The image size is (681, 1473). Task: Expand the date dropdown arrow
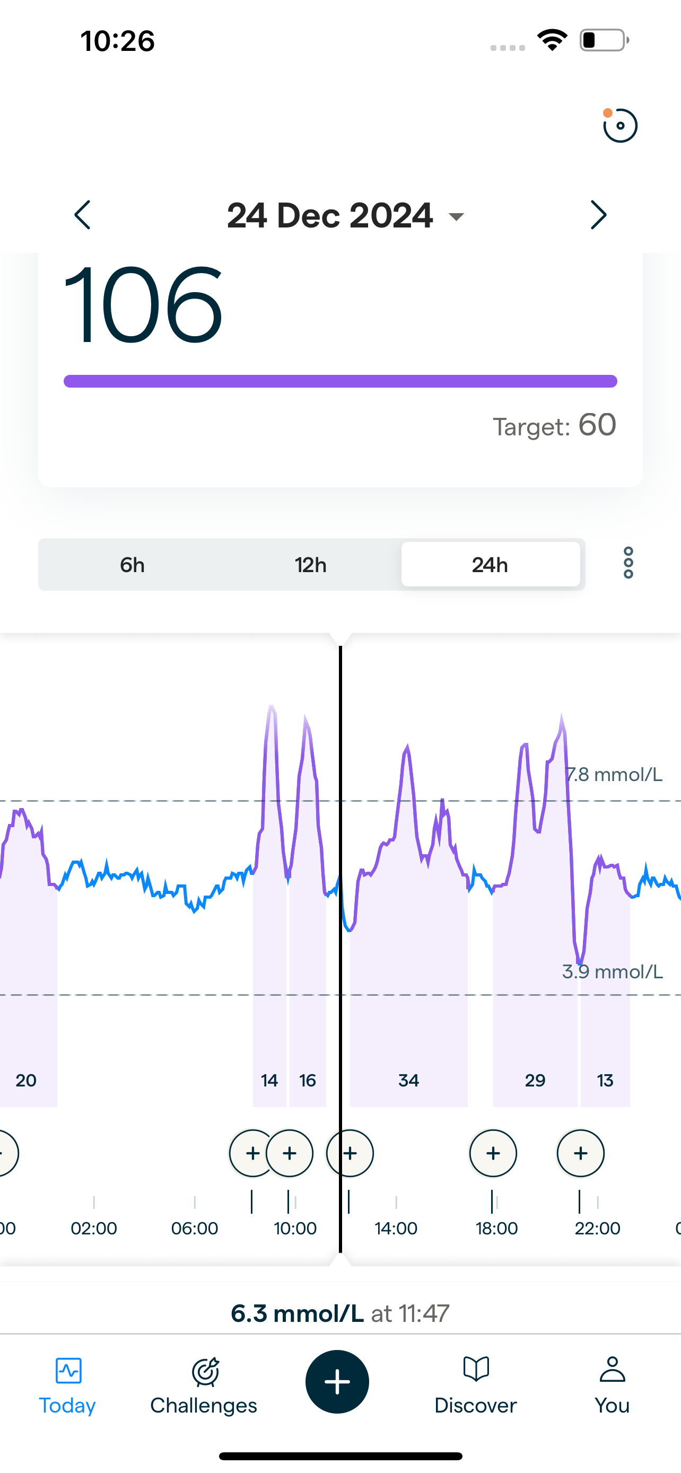coord(456,217)
